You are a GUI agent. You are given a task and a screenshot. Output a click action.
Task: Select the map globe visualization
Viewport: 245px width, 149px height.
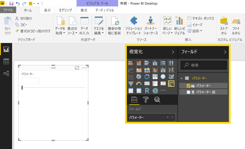coord(163,77)
